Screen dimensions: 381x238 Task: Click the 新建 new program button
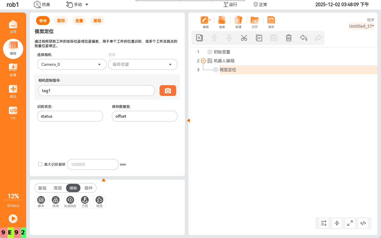pyautogui.click(x=238, y=22)
